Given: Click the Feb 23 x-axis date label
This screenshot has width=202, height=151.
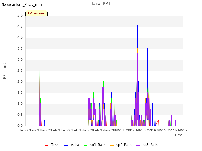Looking at the screenshot, I should tap(57, 130).
